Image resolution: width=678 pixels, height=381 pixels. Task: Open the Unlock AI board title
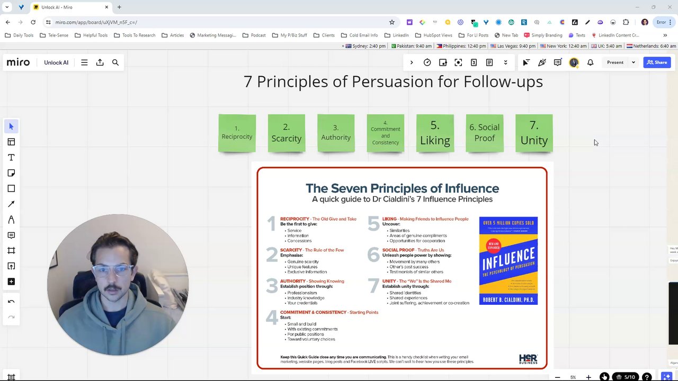56,62
